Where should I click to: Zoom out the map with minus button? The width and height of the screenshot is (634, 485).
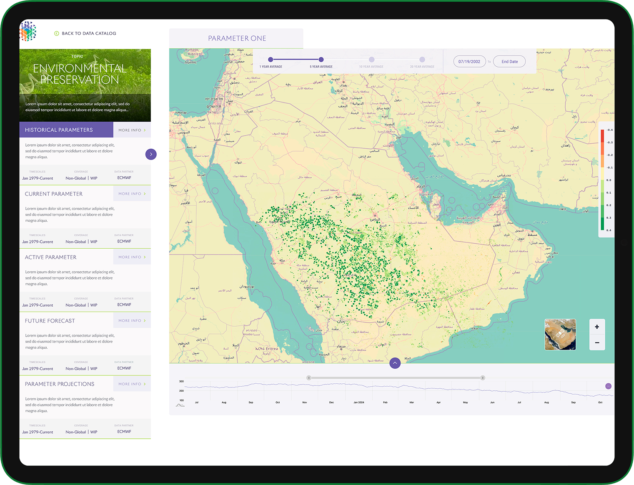(x=597, y=342)
